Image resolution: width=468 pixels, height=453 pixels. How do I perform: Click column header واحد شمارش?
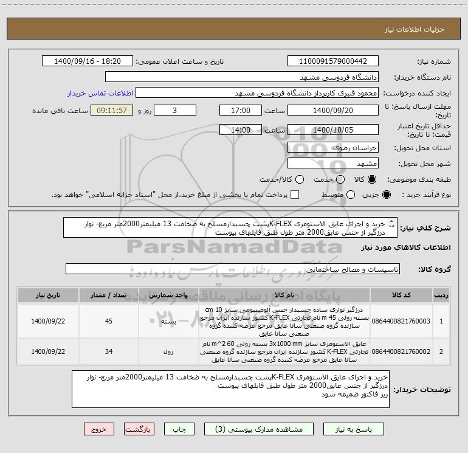coord(168,295)
